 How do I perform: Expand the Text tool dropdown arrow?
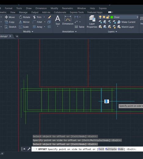[58, 26]
